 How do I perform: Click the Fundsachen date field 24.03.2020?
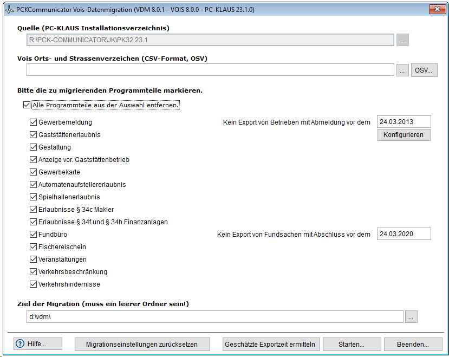click(404, 234)
